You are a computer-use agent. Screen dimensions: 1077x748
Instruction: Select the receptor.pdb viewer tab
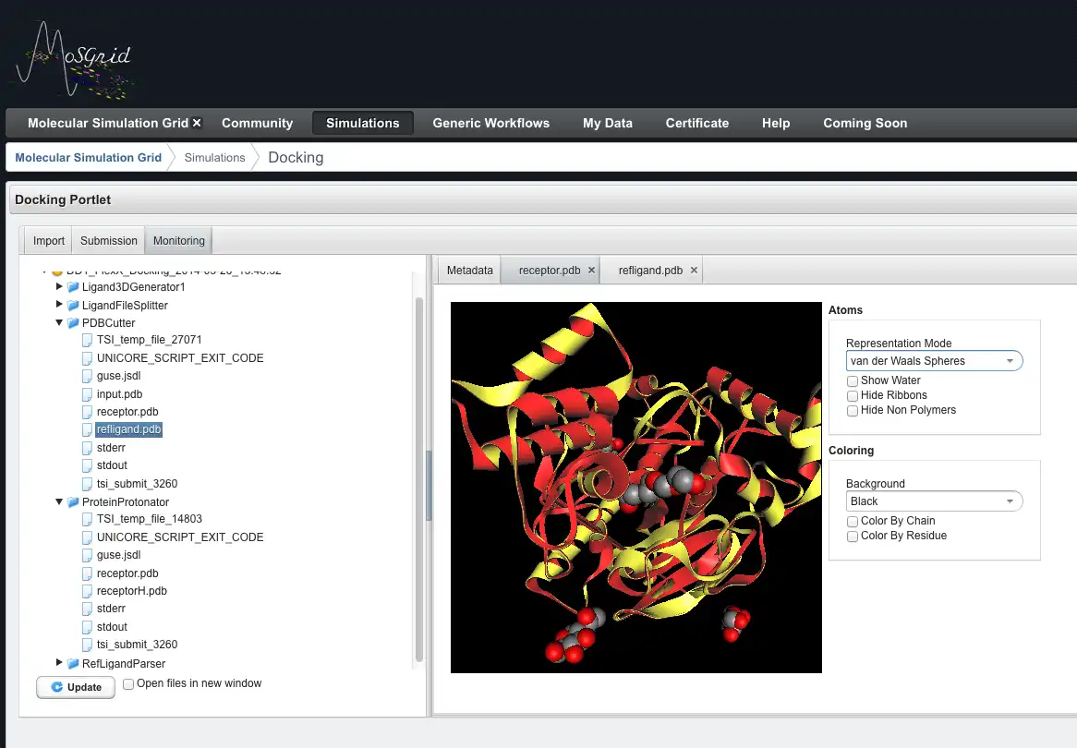[x=550, y=271]
